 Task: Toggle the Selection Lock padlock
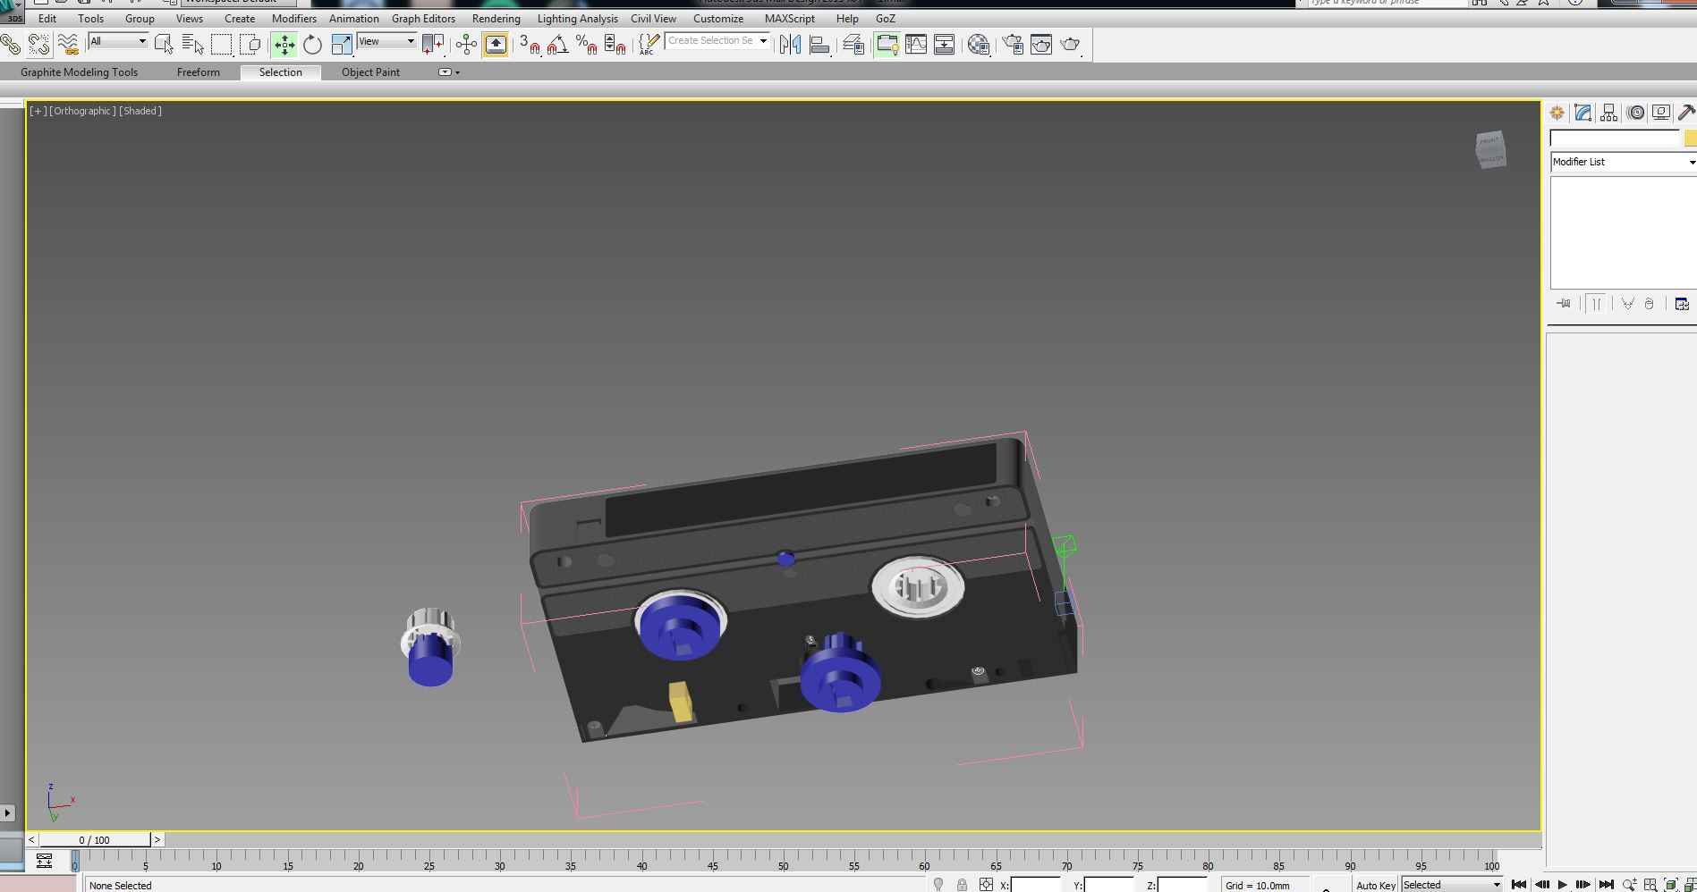coord(962,885)
